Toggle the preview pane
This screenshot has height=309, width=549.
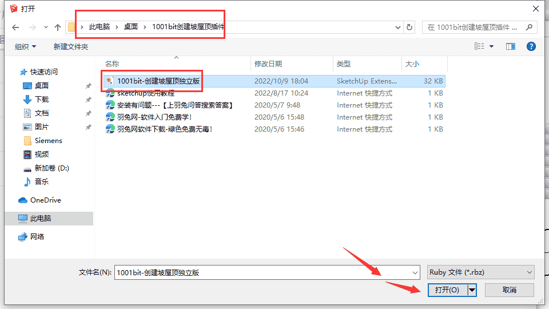click(511, 46)
